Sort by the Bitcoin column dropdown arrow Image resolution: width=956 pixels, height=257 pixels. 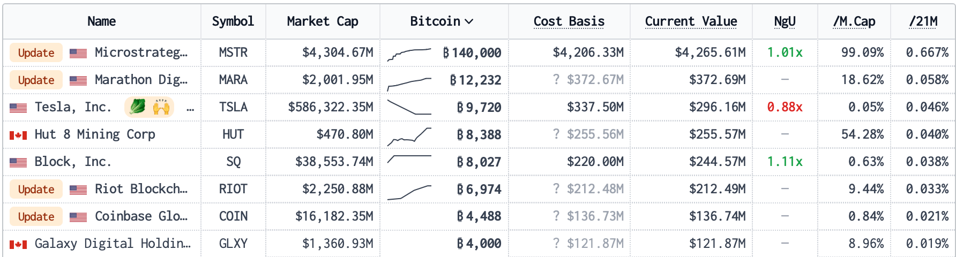click(469, 21)
